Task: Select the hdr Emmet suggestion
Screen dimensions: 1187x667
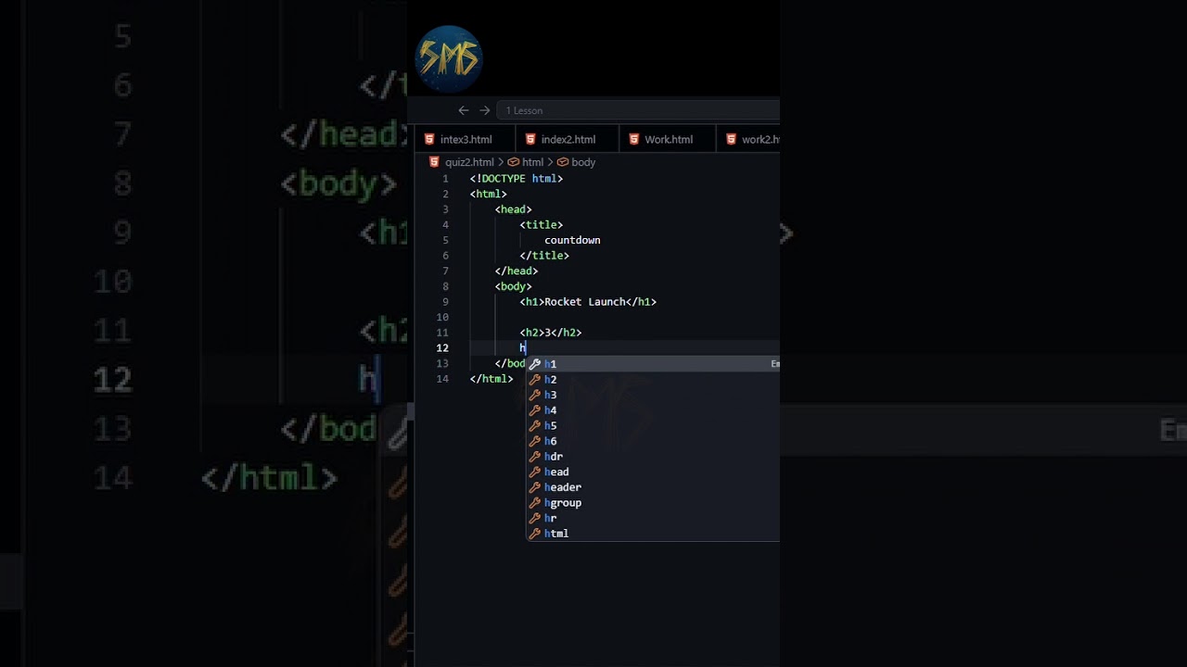Action: tap(653, 457)
